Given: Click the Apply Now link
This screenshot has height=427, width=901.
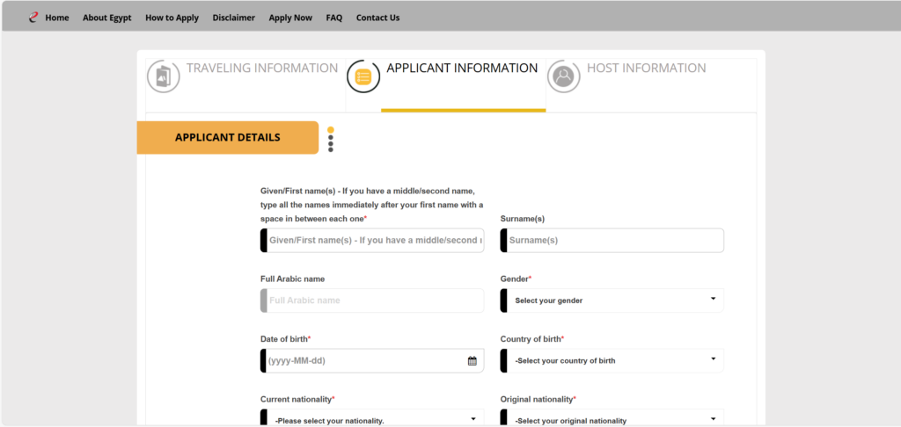Looking at the screenshot, I should point(290,18).
